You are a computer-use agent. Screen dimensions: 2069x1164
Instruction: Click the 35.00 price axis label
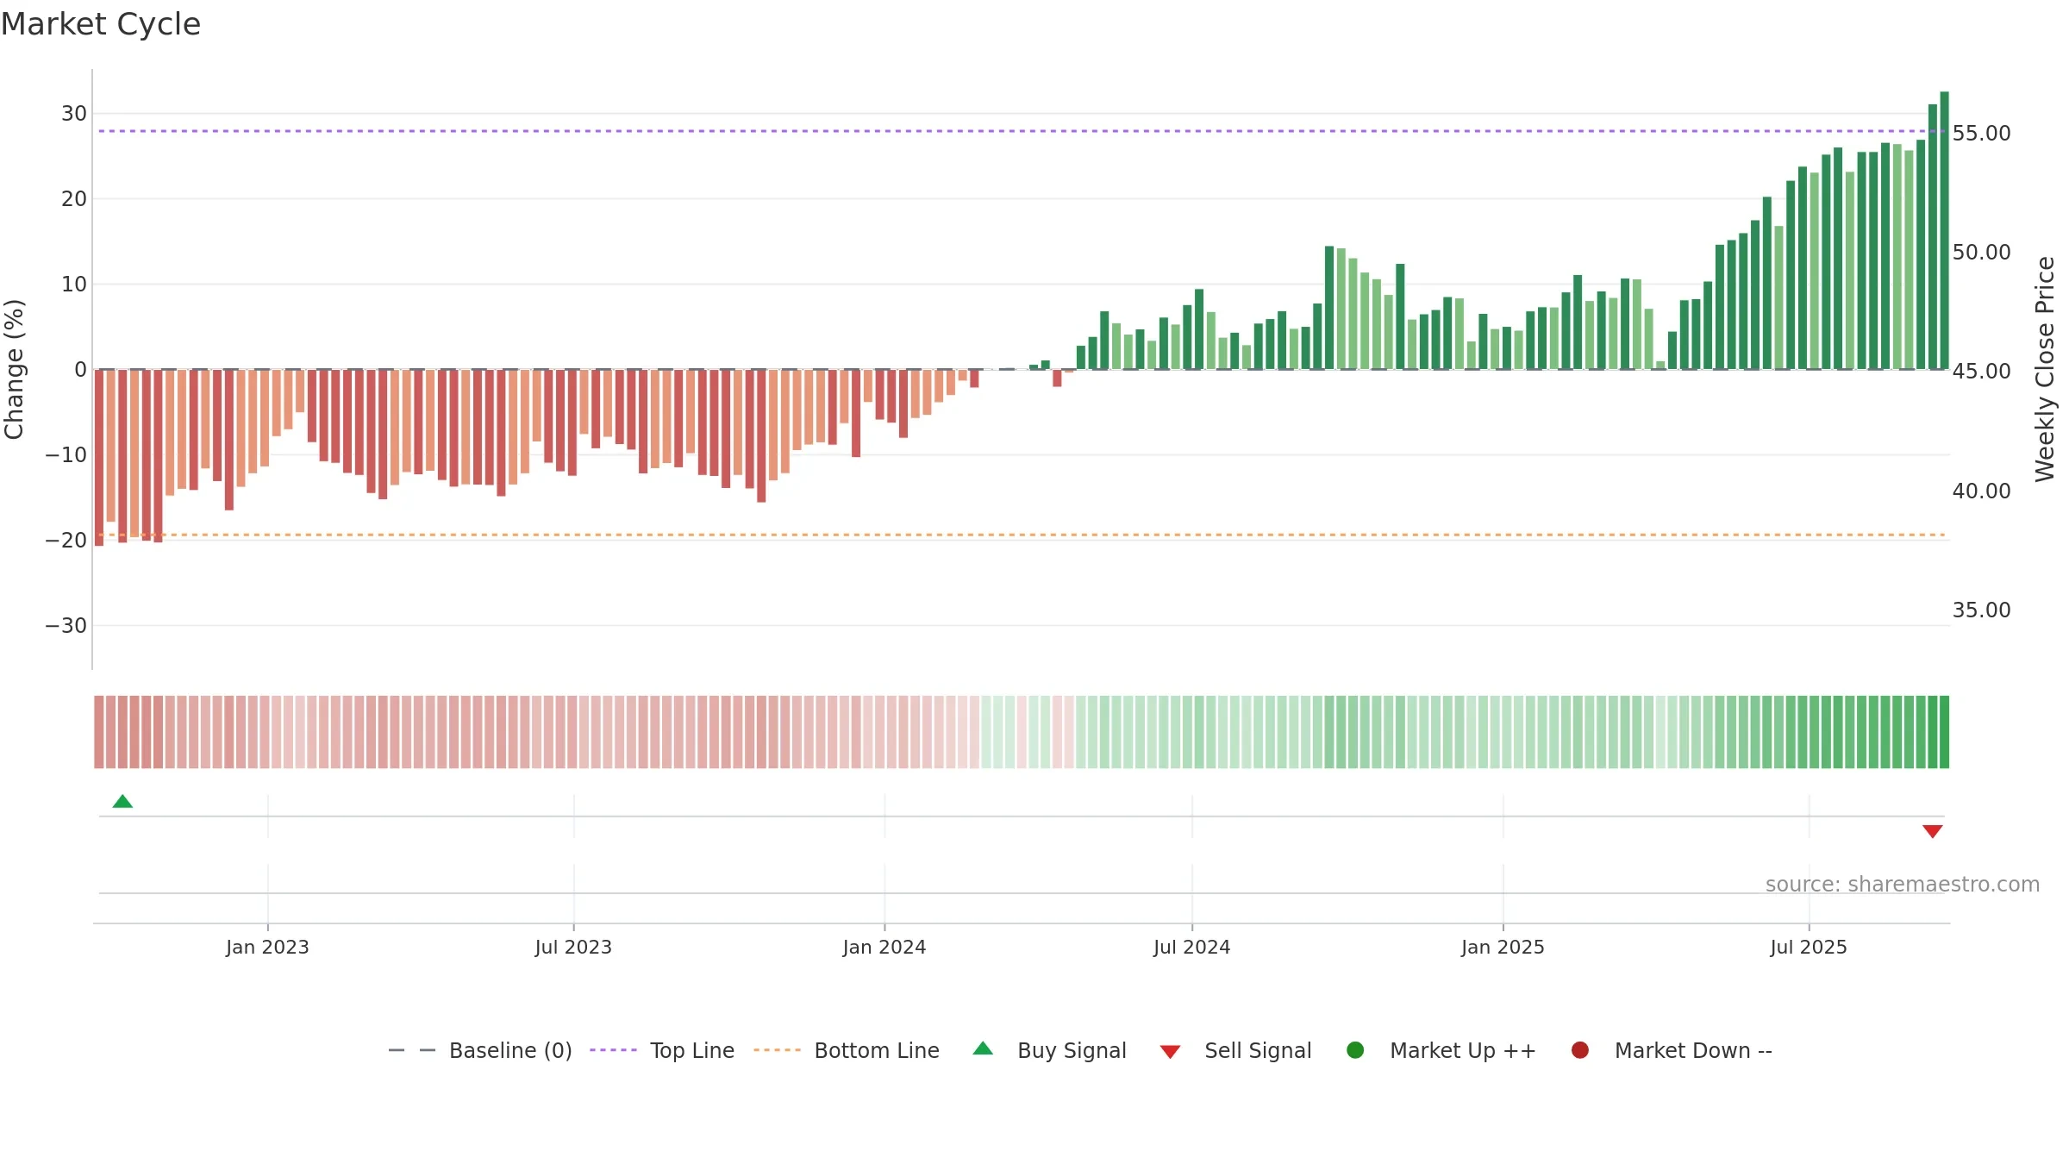(x=1981, y=610)
